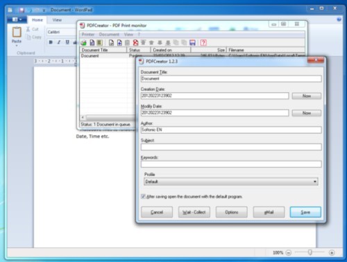347x262 pixels.
Task: Click the add document icon with blue plus
Action: pos(119,43)
